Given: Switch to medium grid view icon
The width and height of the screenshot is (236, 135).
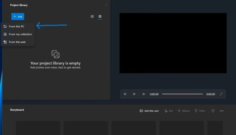Looking at the screenshot, I should [92, 16].
